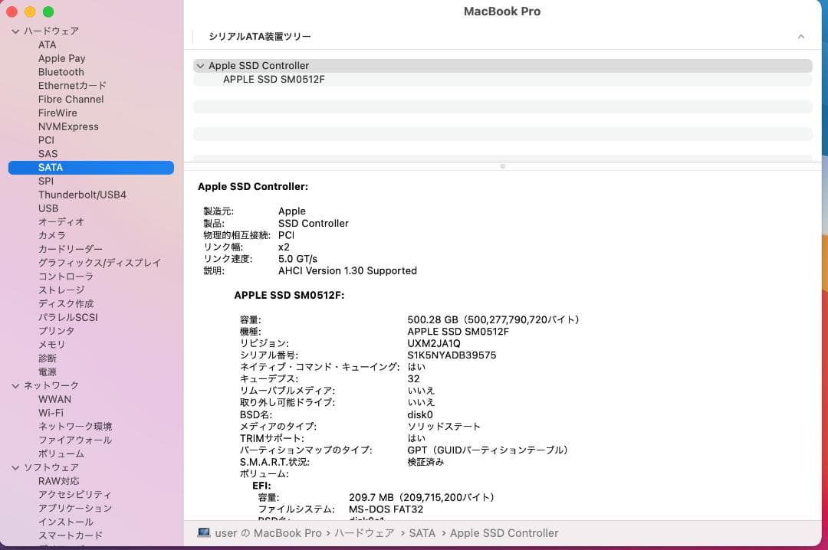
Task: Click Apple SSD Controller in the breadcrumb
Action: click(x=504, y=533)
